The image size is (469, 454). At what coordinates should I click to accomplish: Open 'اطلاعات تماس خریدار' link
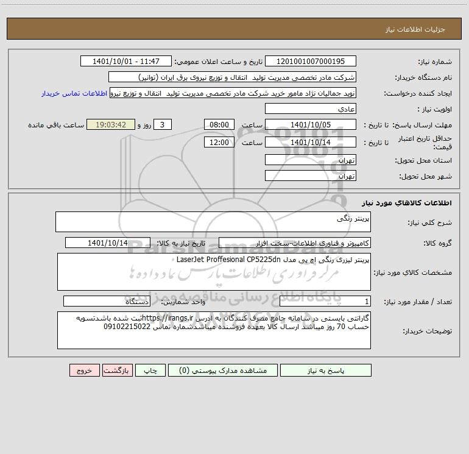(74, 93)
